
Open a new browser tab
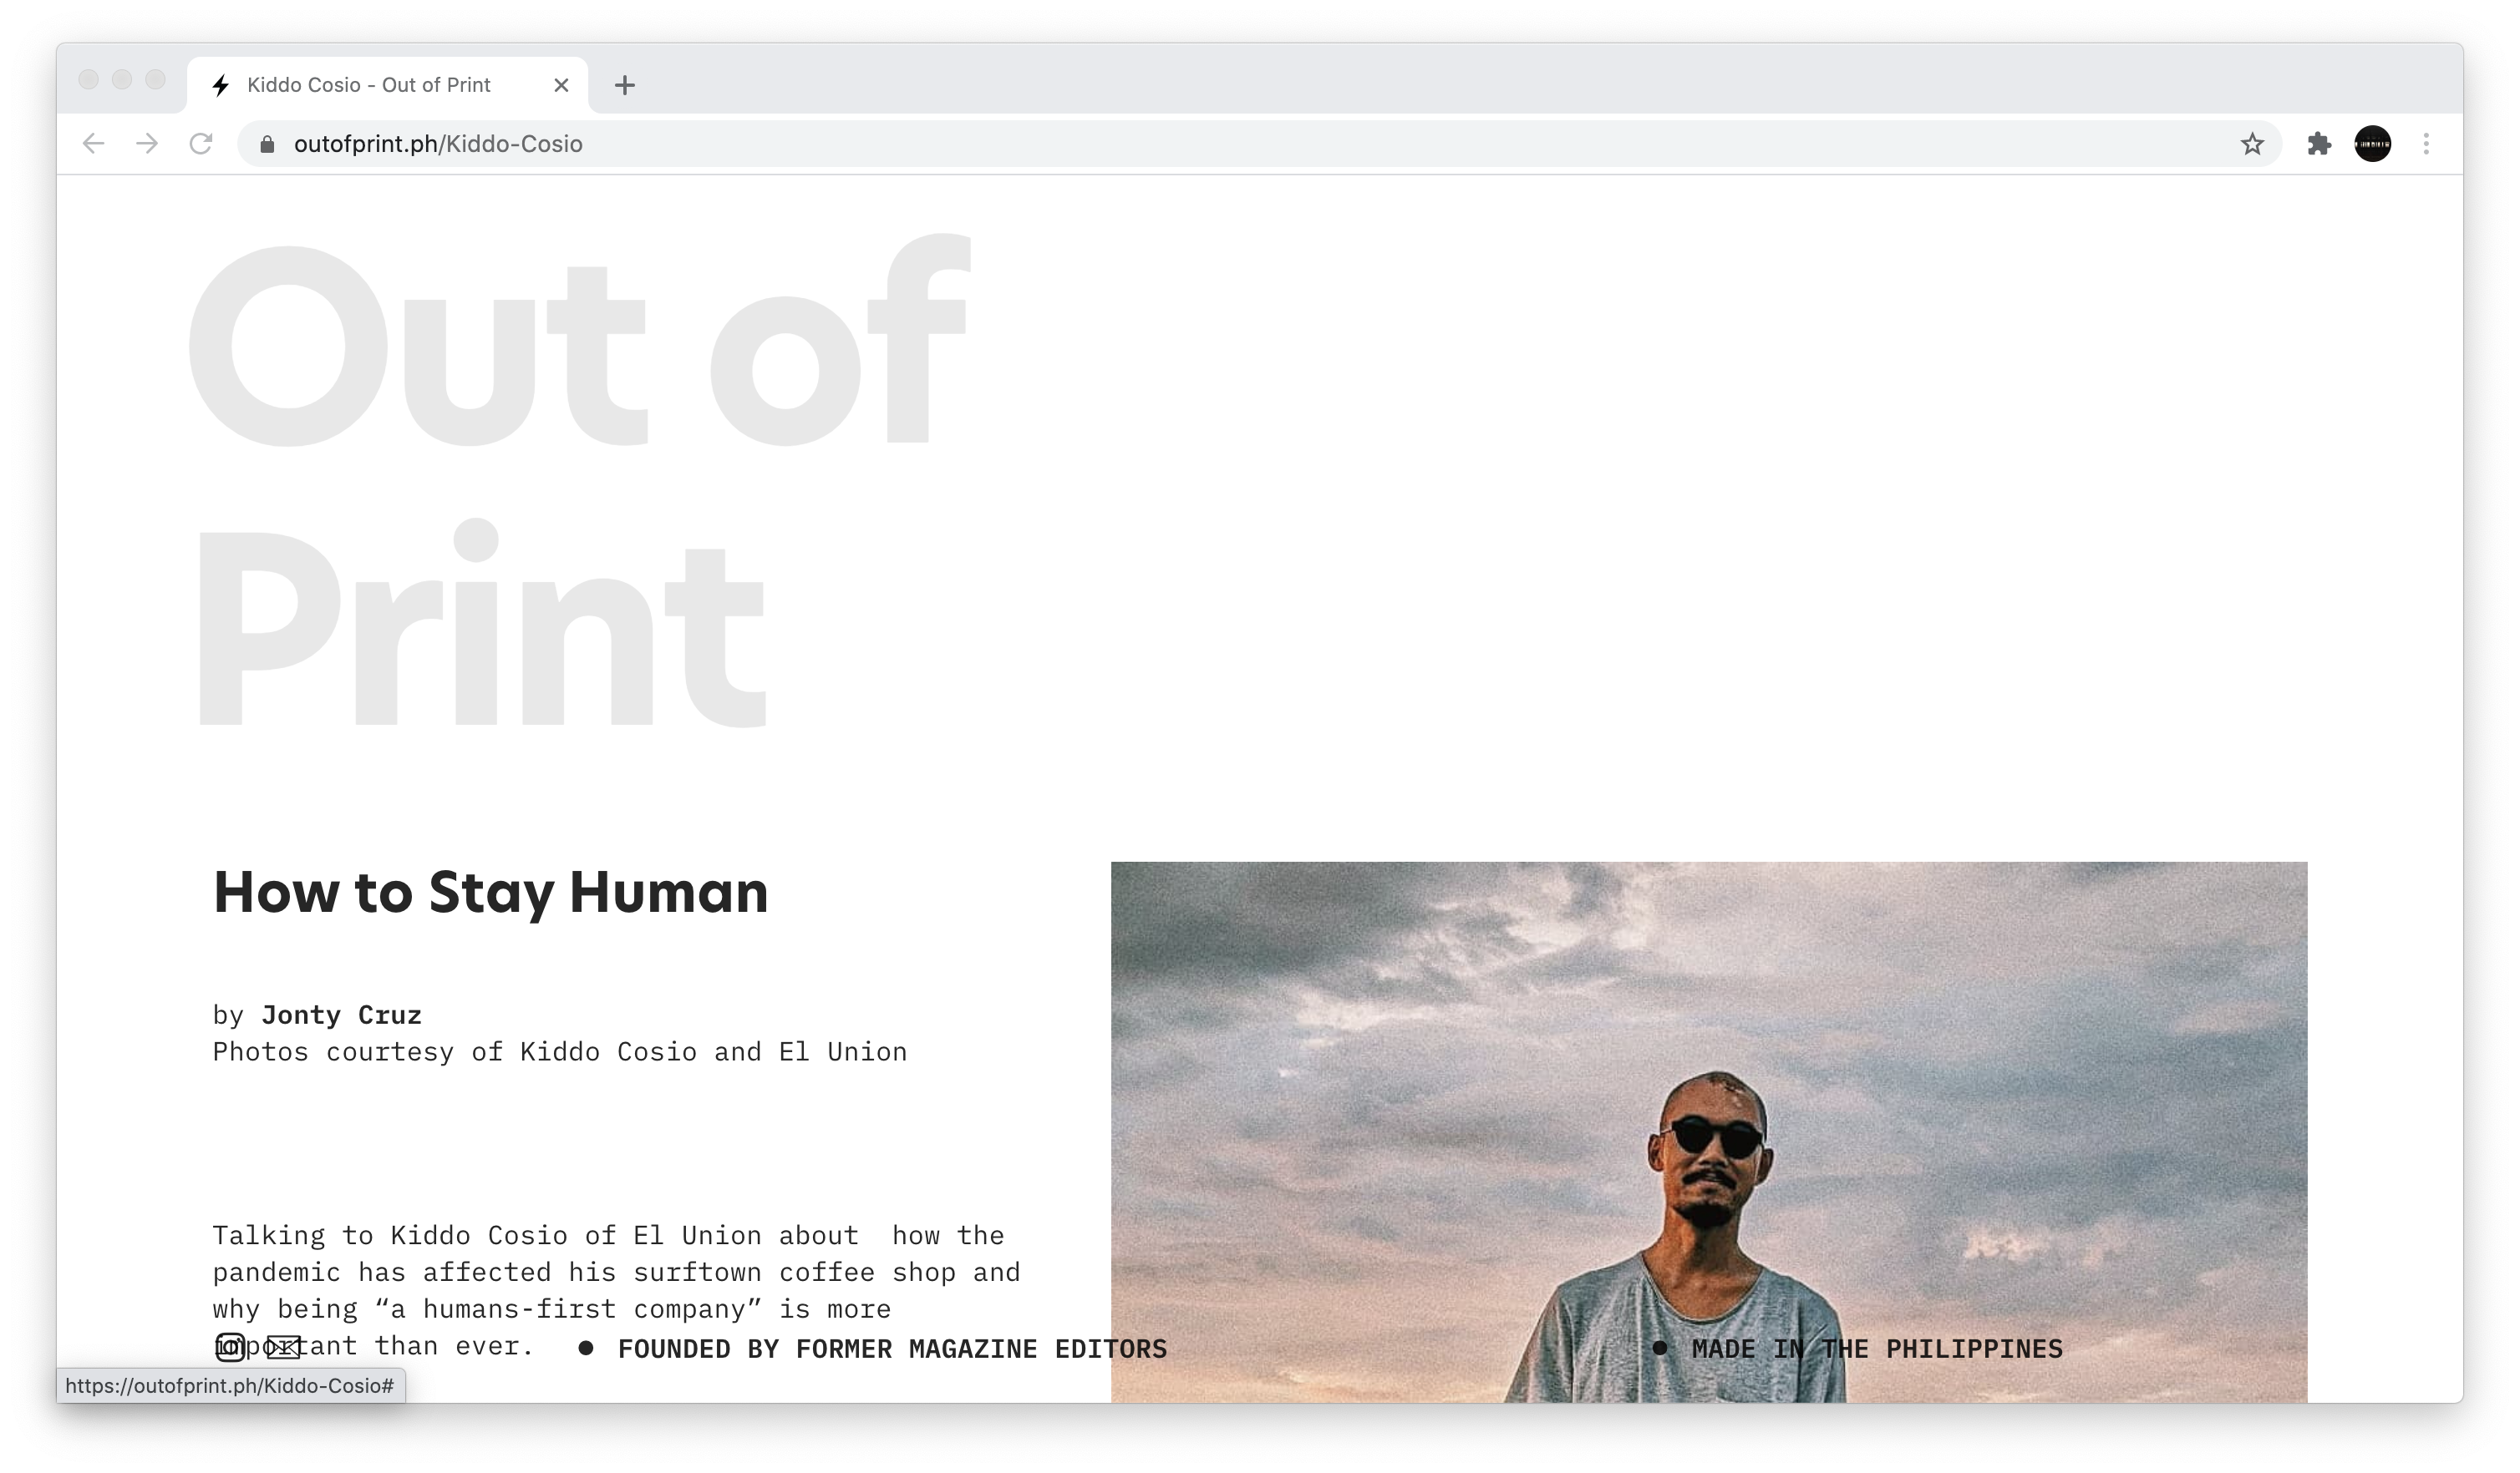625,85
